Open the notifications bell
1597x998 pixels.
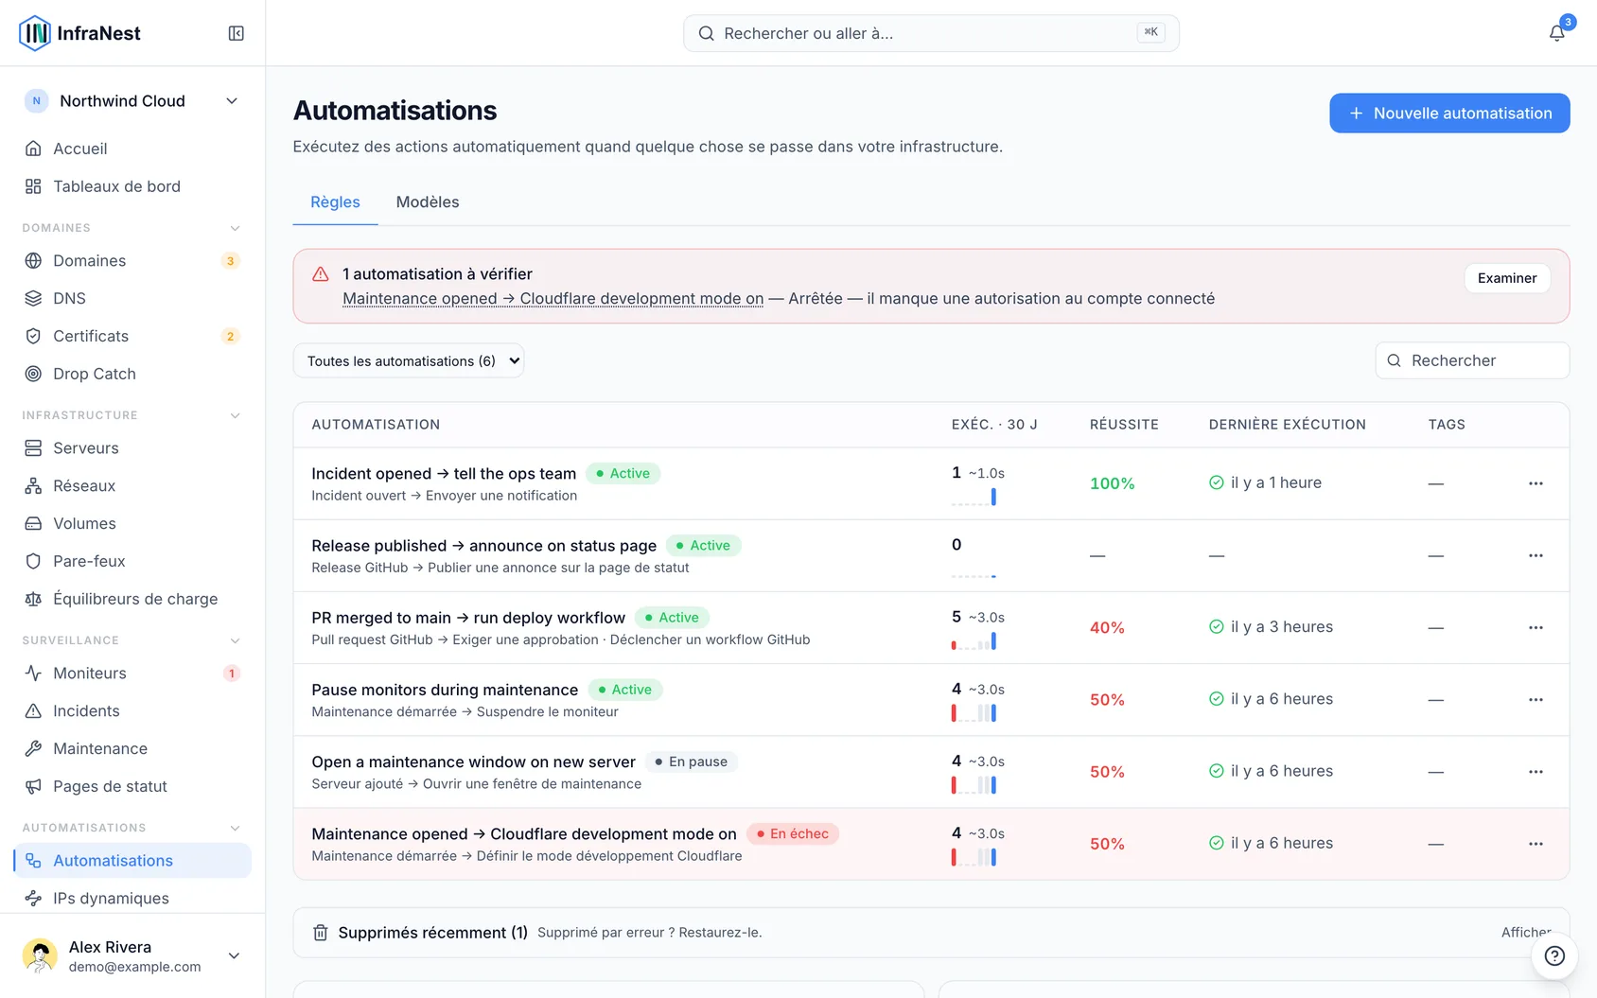pos(1556,33)
